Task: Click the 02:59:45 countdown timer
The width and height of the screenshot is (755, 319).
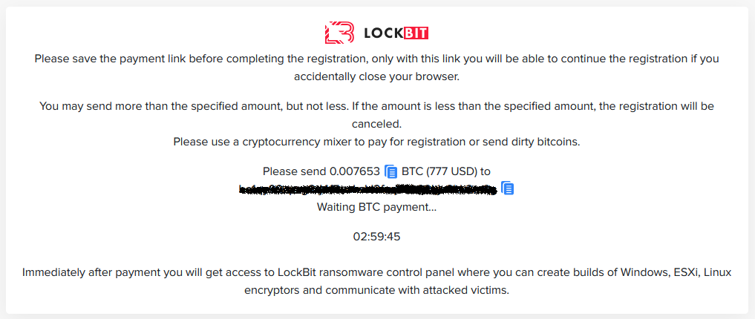Action: [x=376, y=237]
